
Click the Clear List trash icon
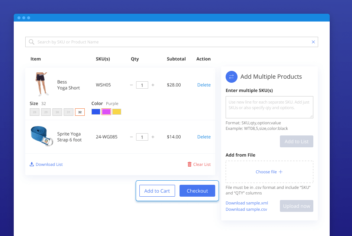pyautogui.click(x=190, y=164)
